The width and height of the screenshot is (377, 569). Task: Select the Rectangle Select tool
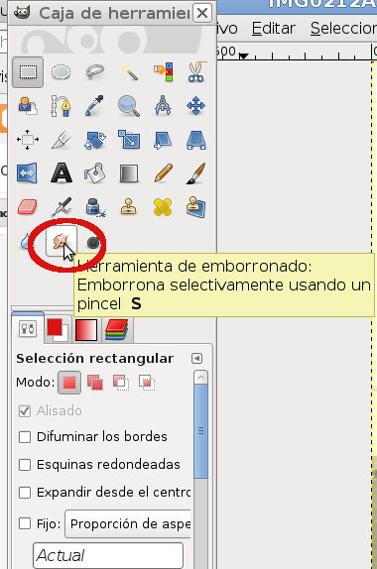pos(28,72)
